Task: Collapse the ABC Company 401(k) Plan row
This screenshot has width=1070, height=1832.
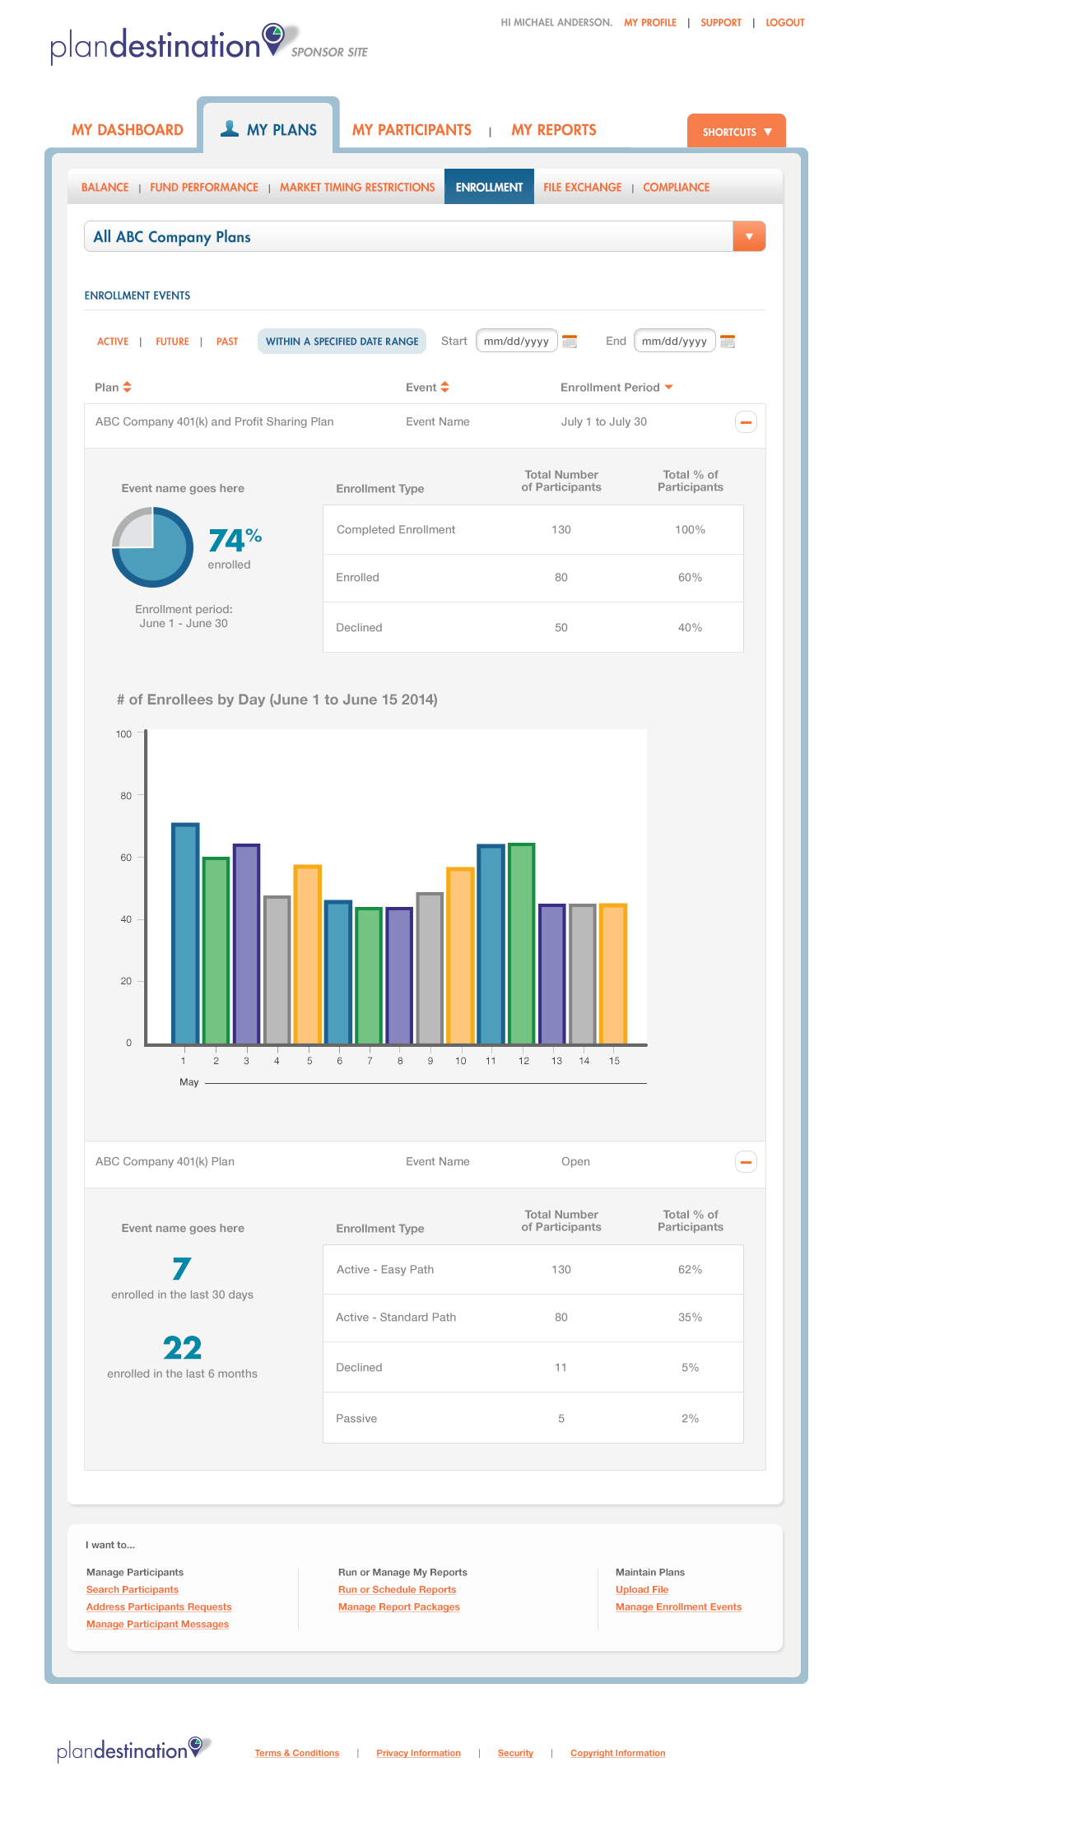Action: pos(746,1162)
